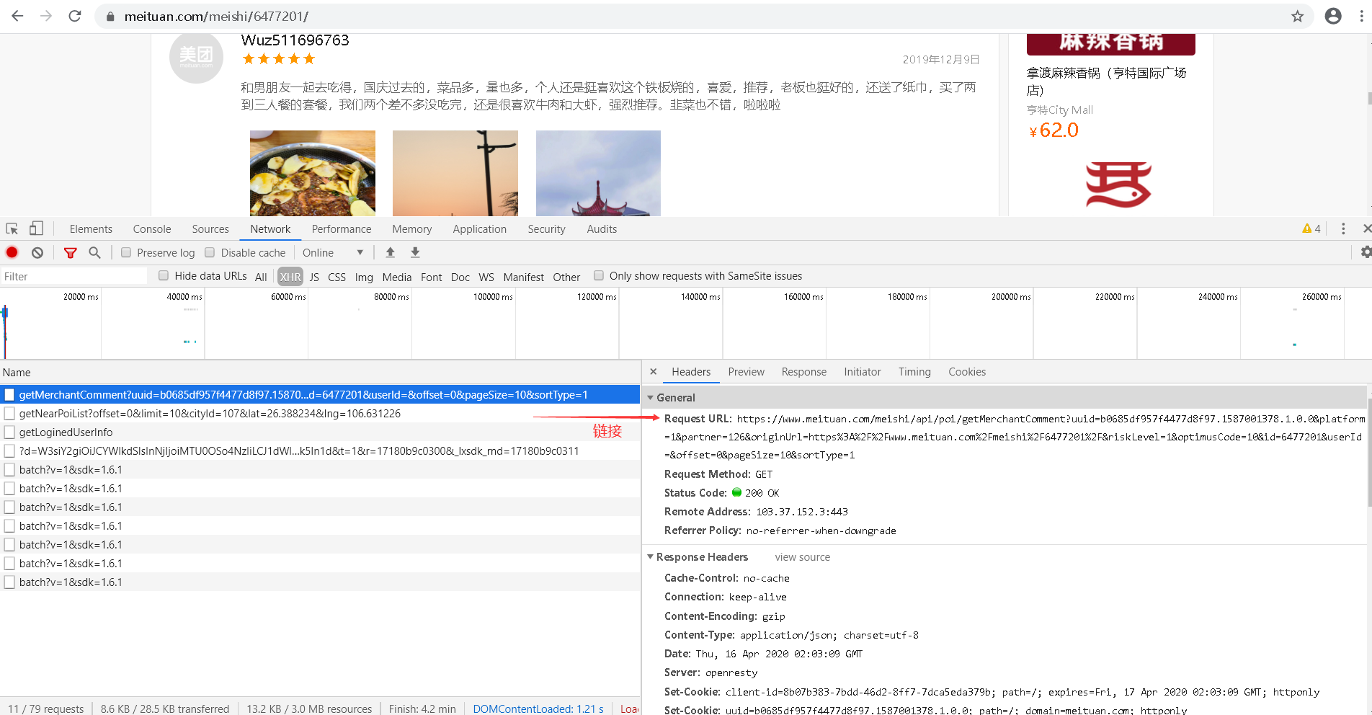
Task: Stop recording the network log
Action: coord(11,252)
